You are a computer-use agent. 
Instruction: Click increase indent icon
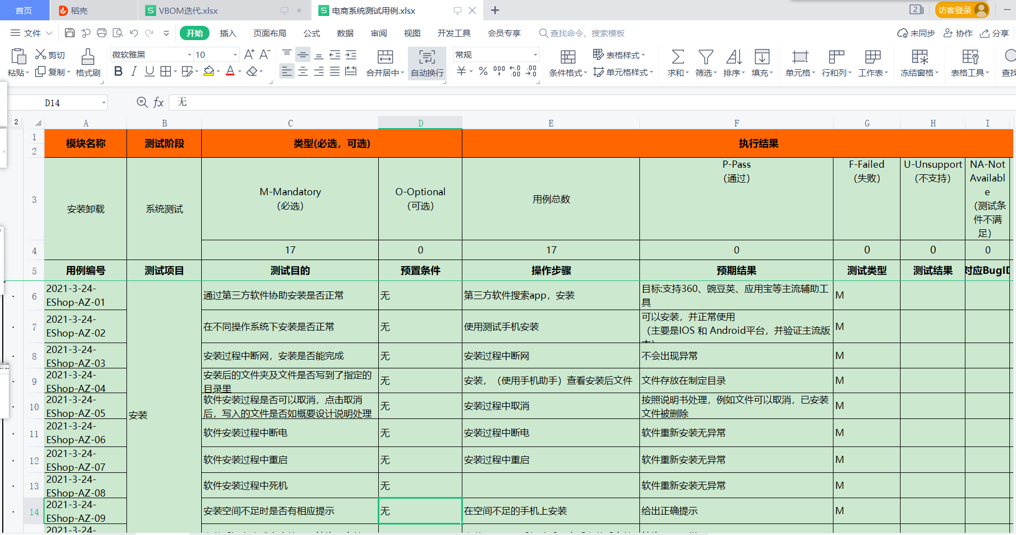point(351,54)
